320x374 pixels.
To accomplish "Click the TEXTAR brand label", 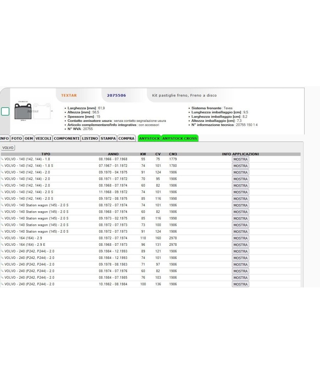I will click(69, 95).
